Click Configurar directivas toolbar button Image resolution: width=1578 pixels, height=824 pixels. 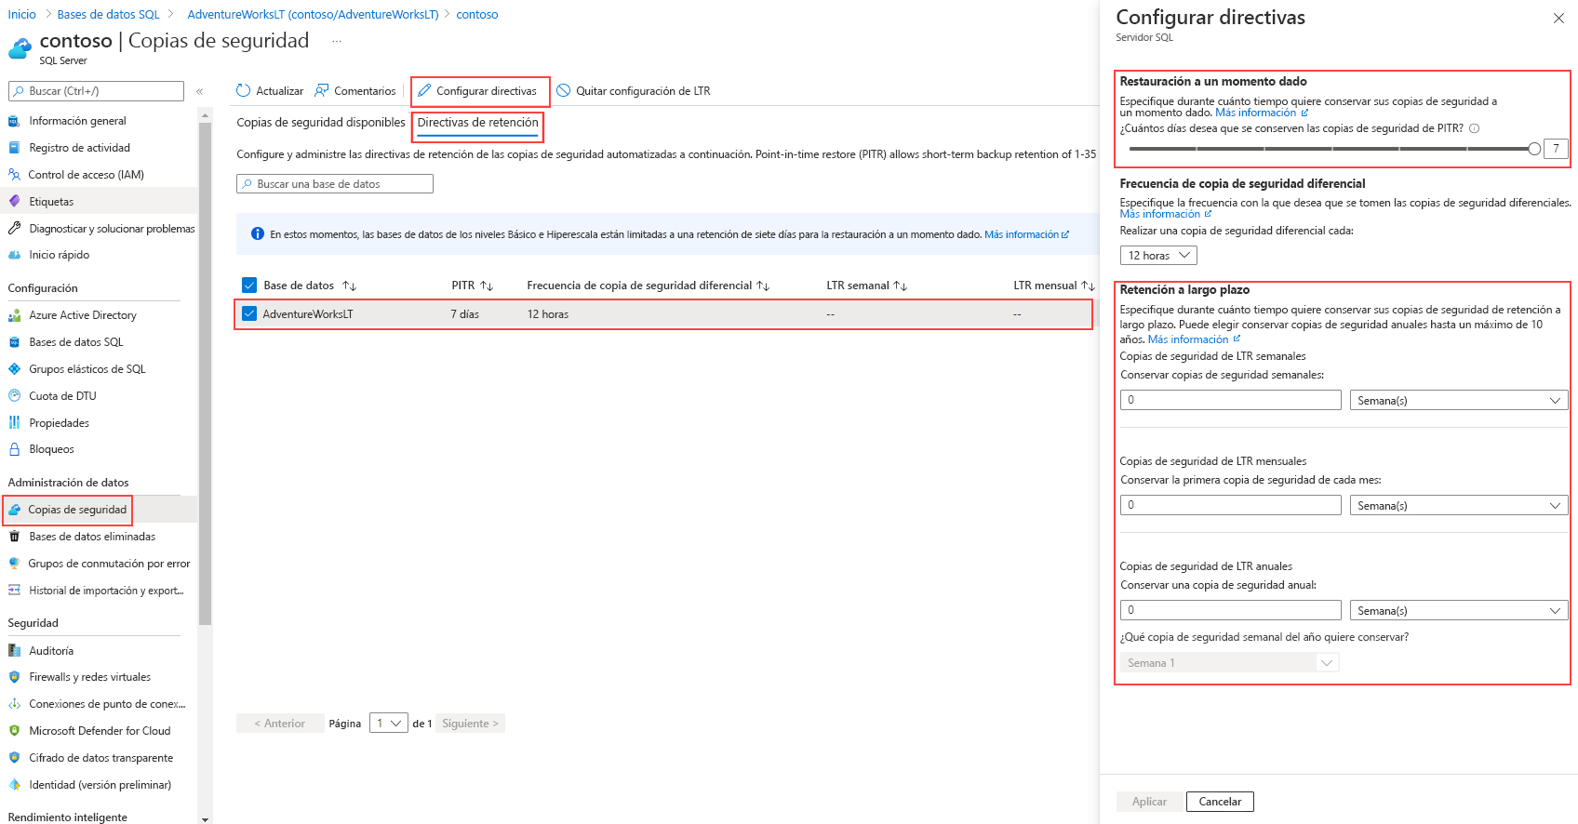tap(477, 91)
